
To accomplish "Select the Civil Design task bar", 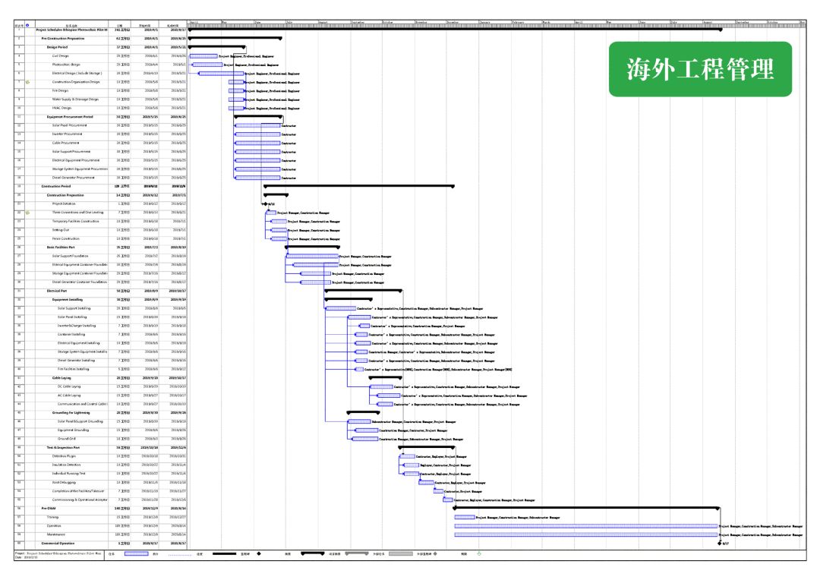I will (203, 56).
